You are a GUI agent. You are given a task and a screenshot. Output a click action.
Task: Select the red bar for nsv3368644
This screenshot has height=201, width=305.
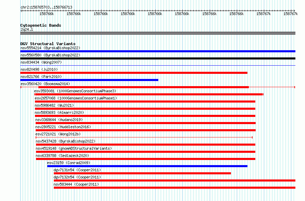point(146,123)
